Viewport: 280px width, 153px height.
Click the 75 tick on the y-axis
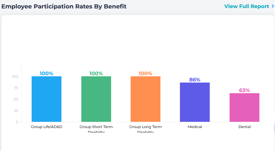tap(15, 88)
